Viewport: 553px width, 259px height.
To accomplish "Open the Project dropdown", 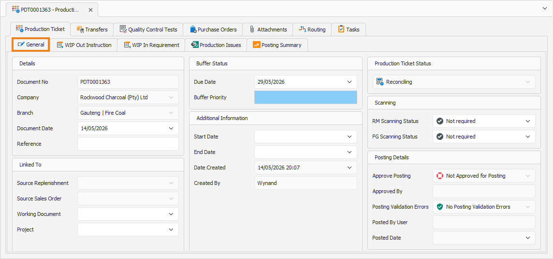I will [x=171, y=229].
